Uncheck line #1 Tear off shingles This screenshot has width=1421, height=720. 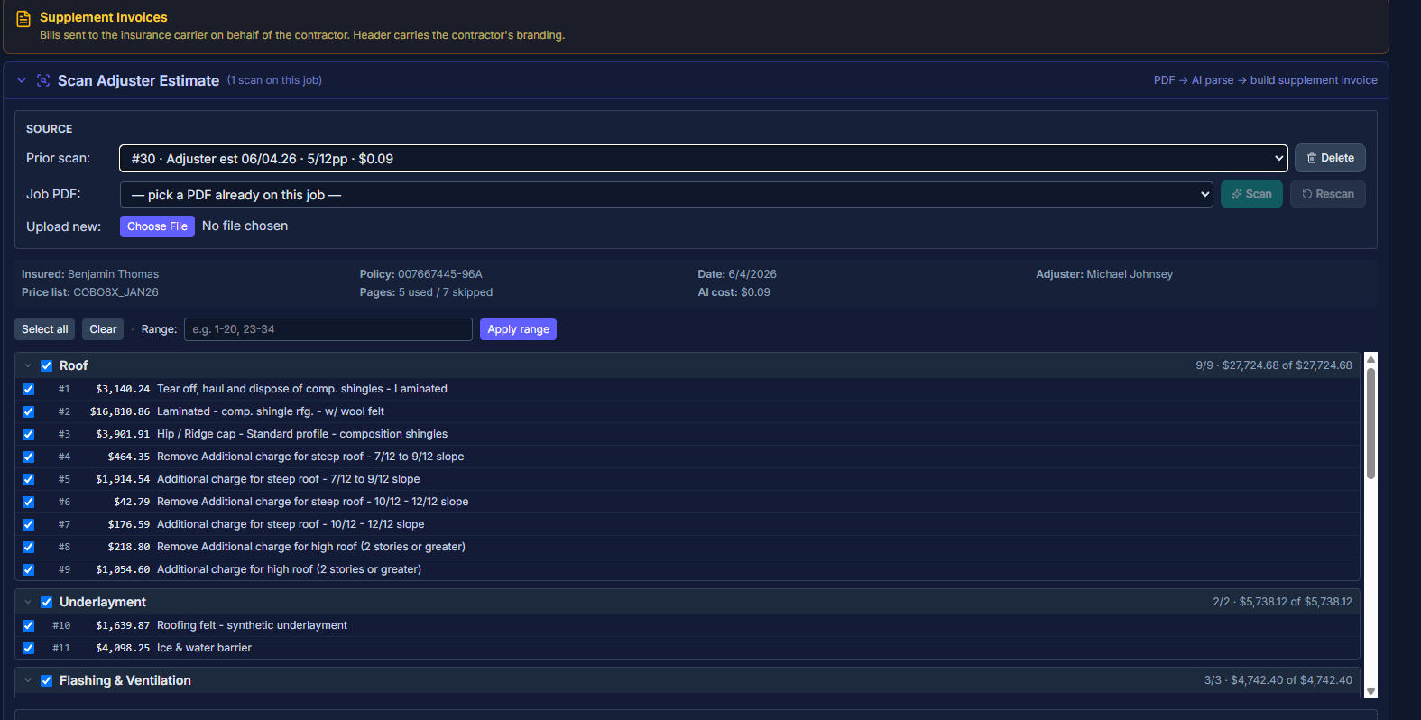(28, 389)
